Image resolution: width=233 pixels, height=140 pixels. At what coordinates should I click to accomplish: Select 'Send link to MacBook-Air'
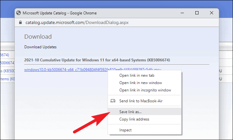145,101
